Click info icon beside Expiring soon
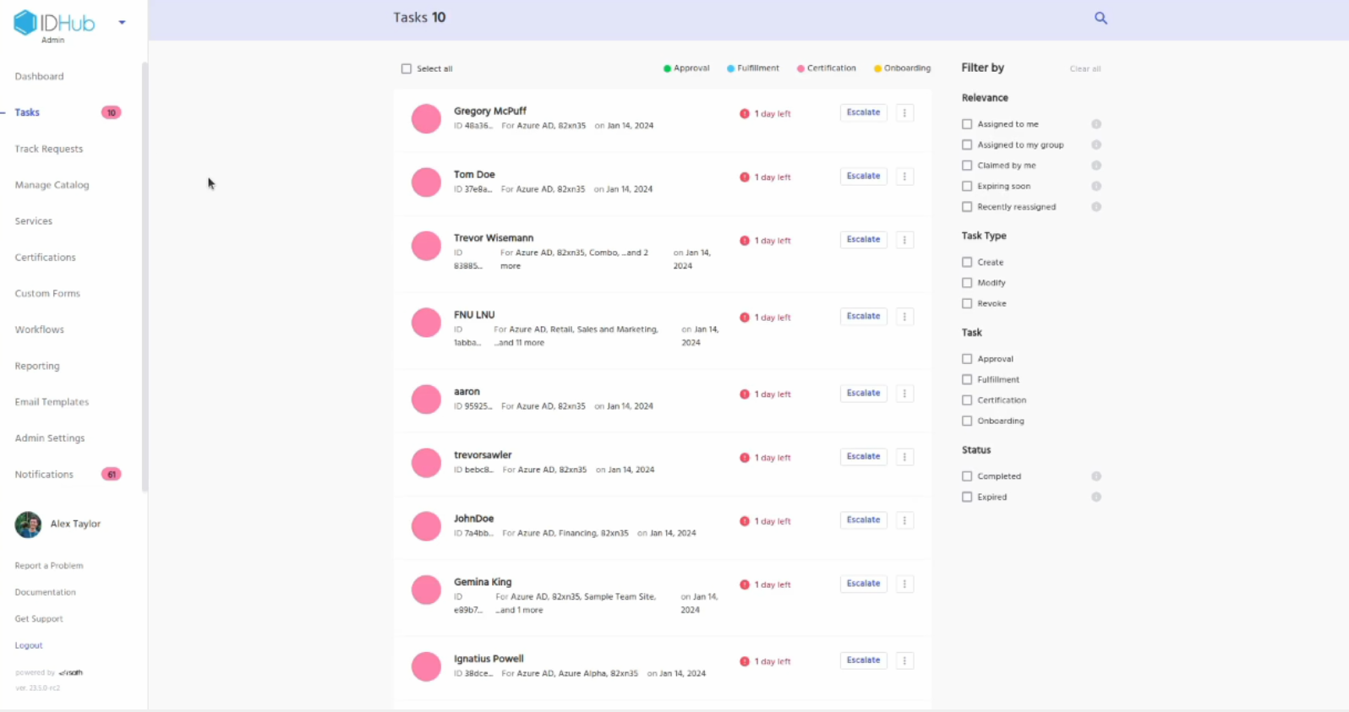Screen dimensions: 1349x712 [1096, 186]
